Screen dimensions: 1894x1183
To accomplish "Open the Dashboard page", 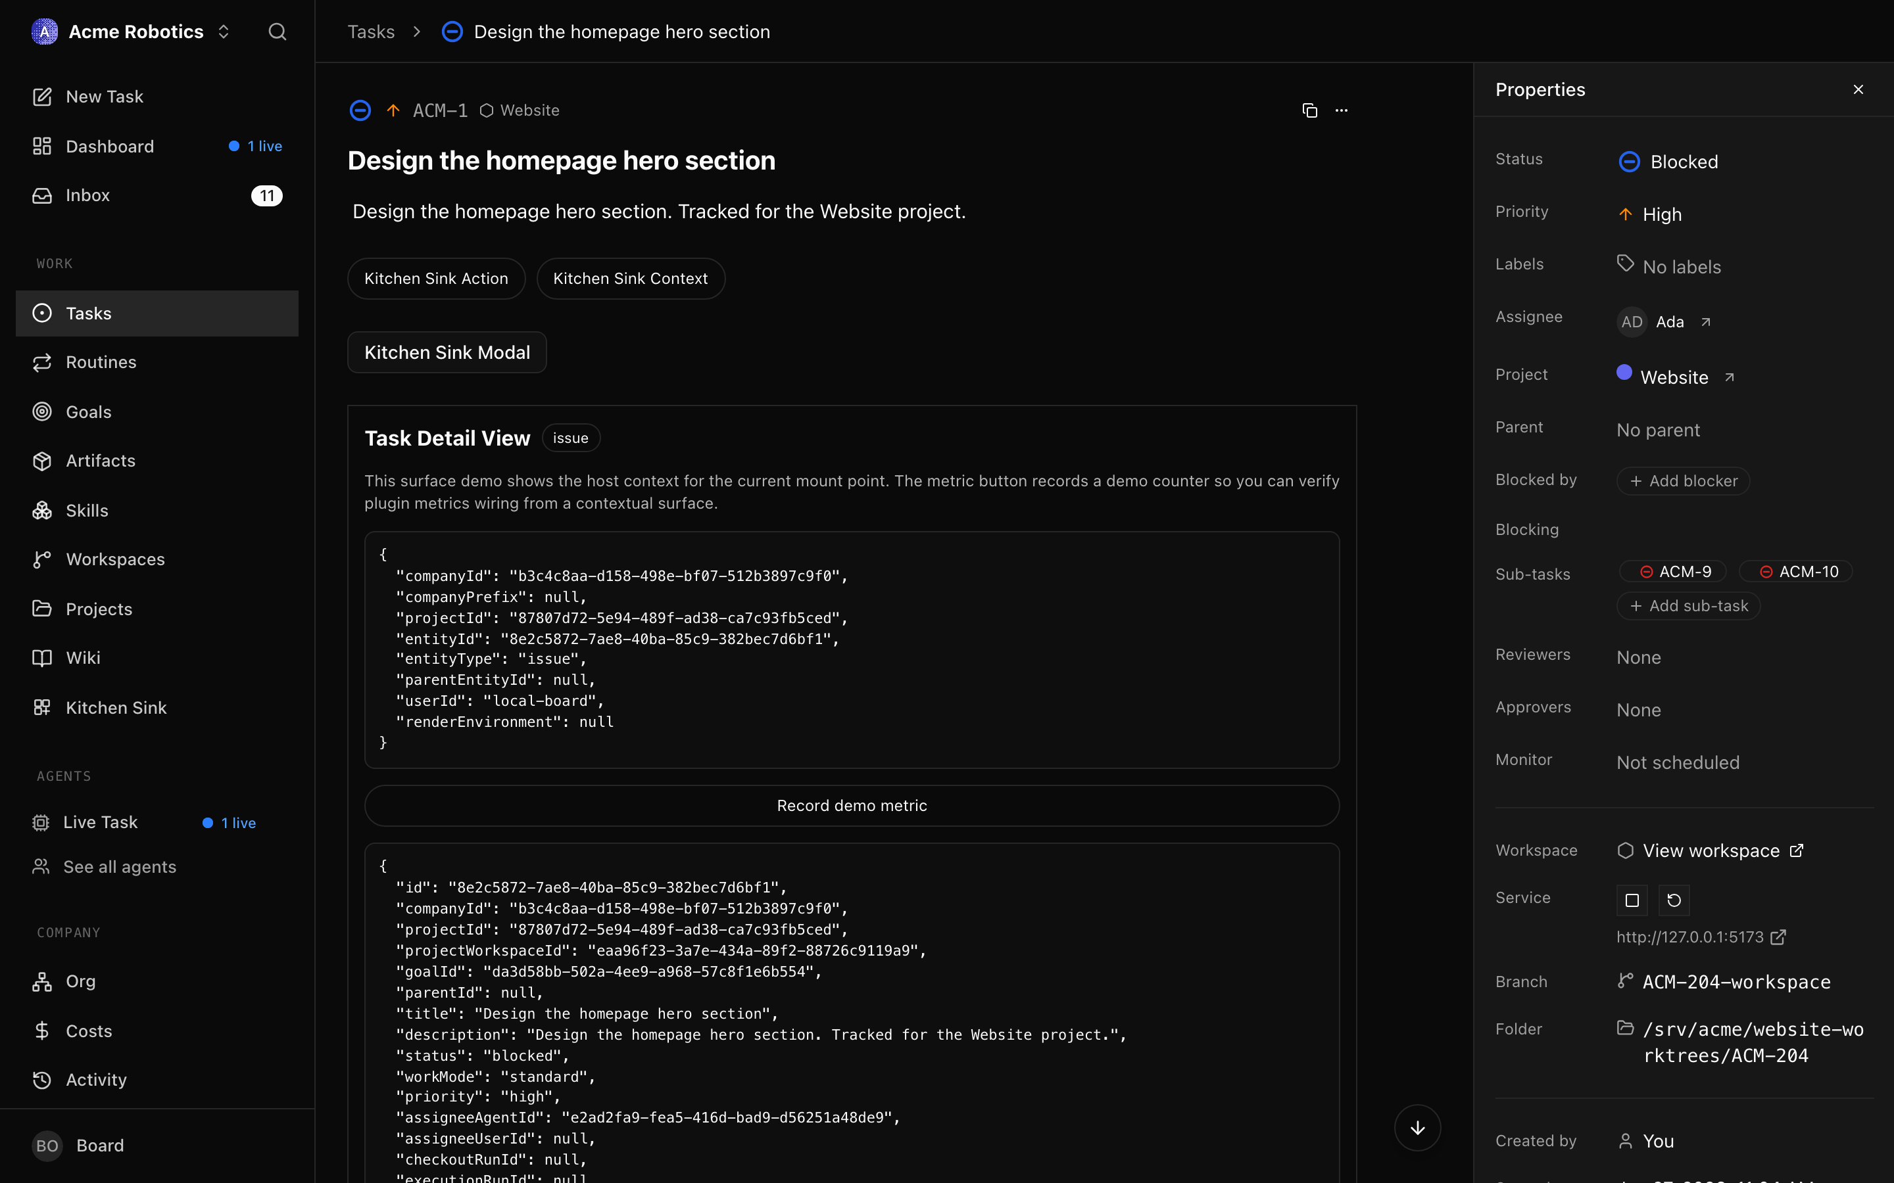I will (x=157, y=147).
